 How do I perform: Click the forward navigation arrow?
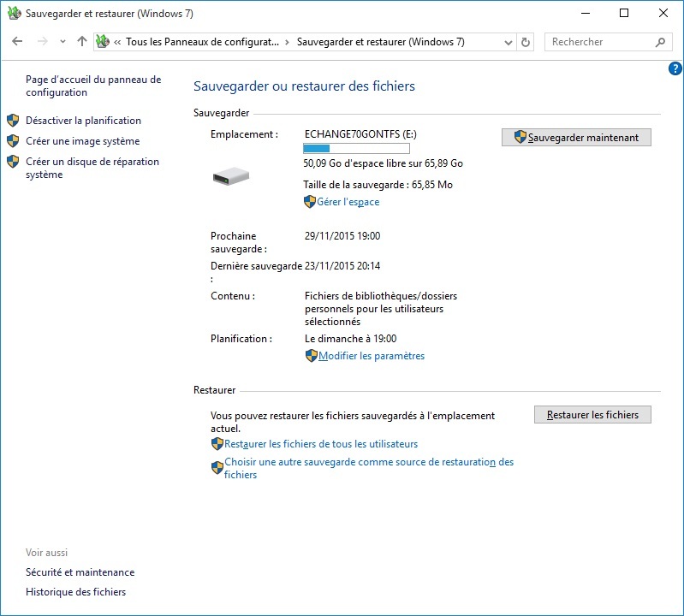42,41
